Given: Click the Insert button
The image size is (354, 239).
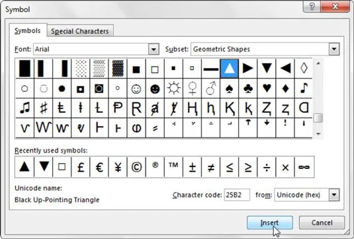Looking at the screenshot, I should point(270,222).
